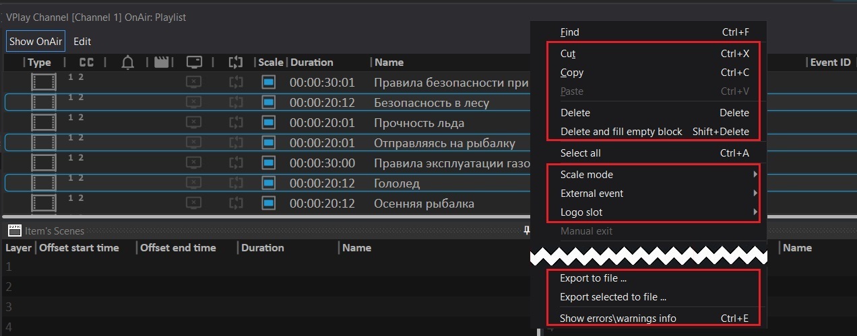Image resolution: width=857 pixels, height=336 pixels.
Task: Select the row named Безопасность в лесу
Action: (267, 103)
